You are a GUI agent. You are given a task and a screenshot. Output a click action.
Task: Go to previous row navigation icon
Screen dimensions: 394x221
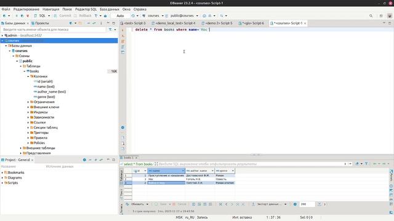coord(226,204)
